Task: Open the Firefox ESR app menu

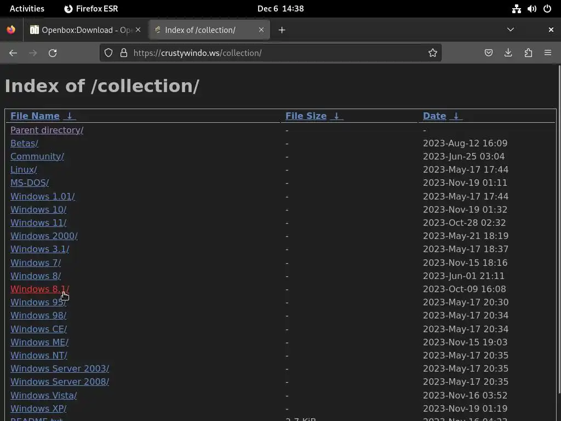Action: (x=91, y=9)
